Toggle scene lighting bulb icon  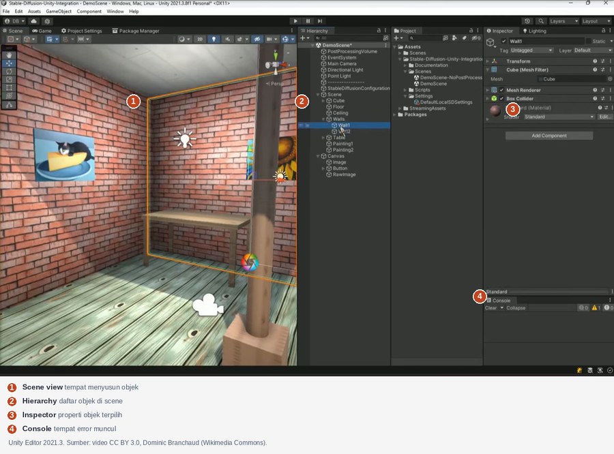tap(214, 39)
